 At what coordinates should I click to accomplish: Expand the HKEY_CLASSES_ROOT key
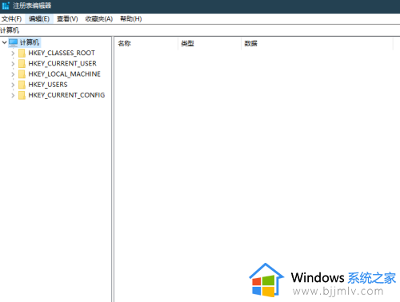(13, 54)
